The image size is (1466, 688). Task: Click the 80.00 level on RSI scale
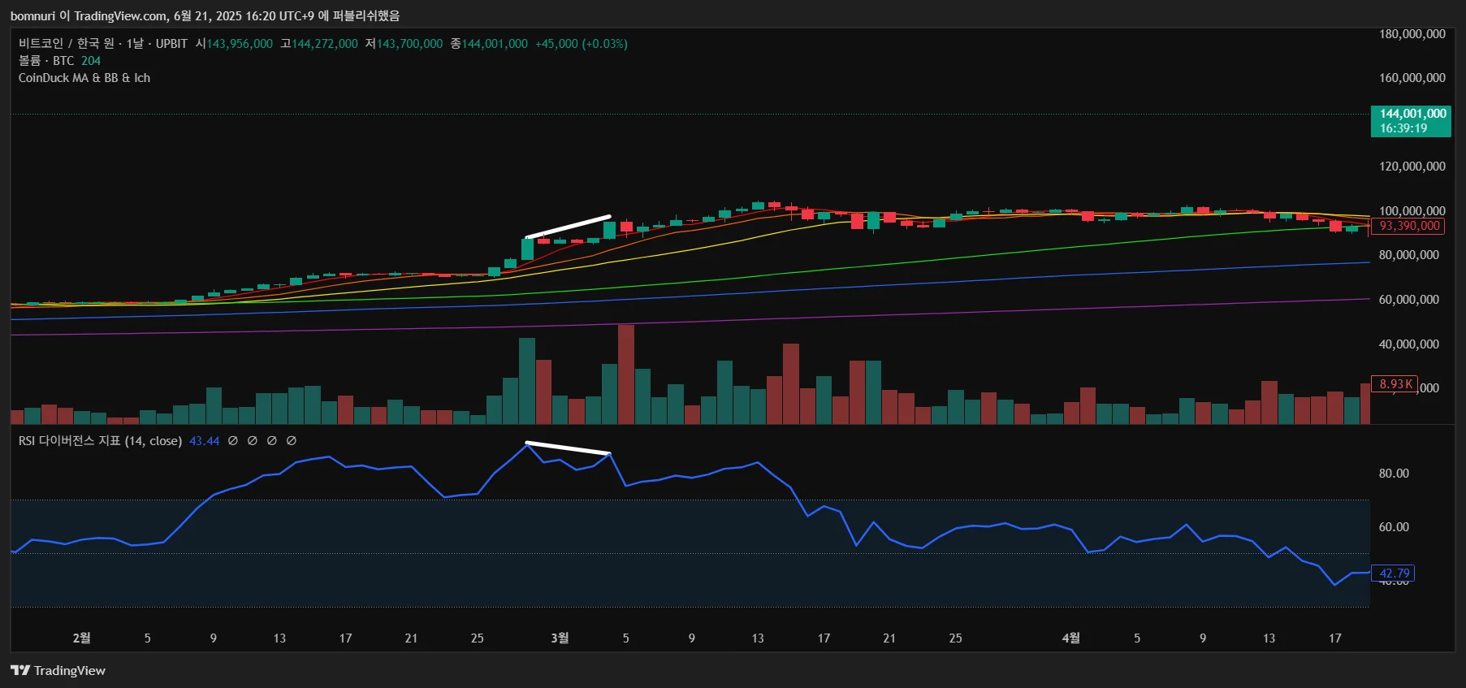[1394, 474]
